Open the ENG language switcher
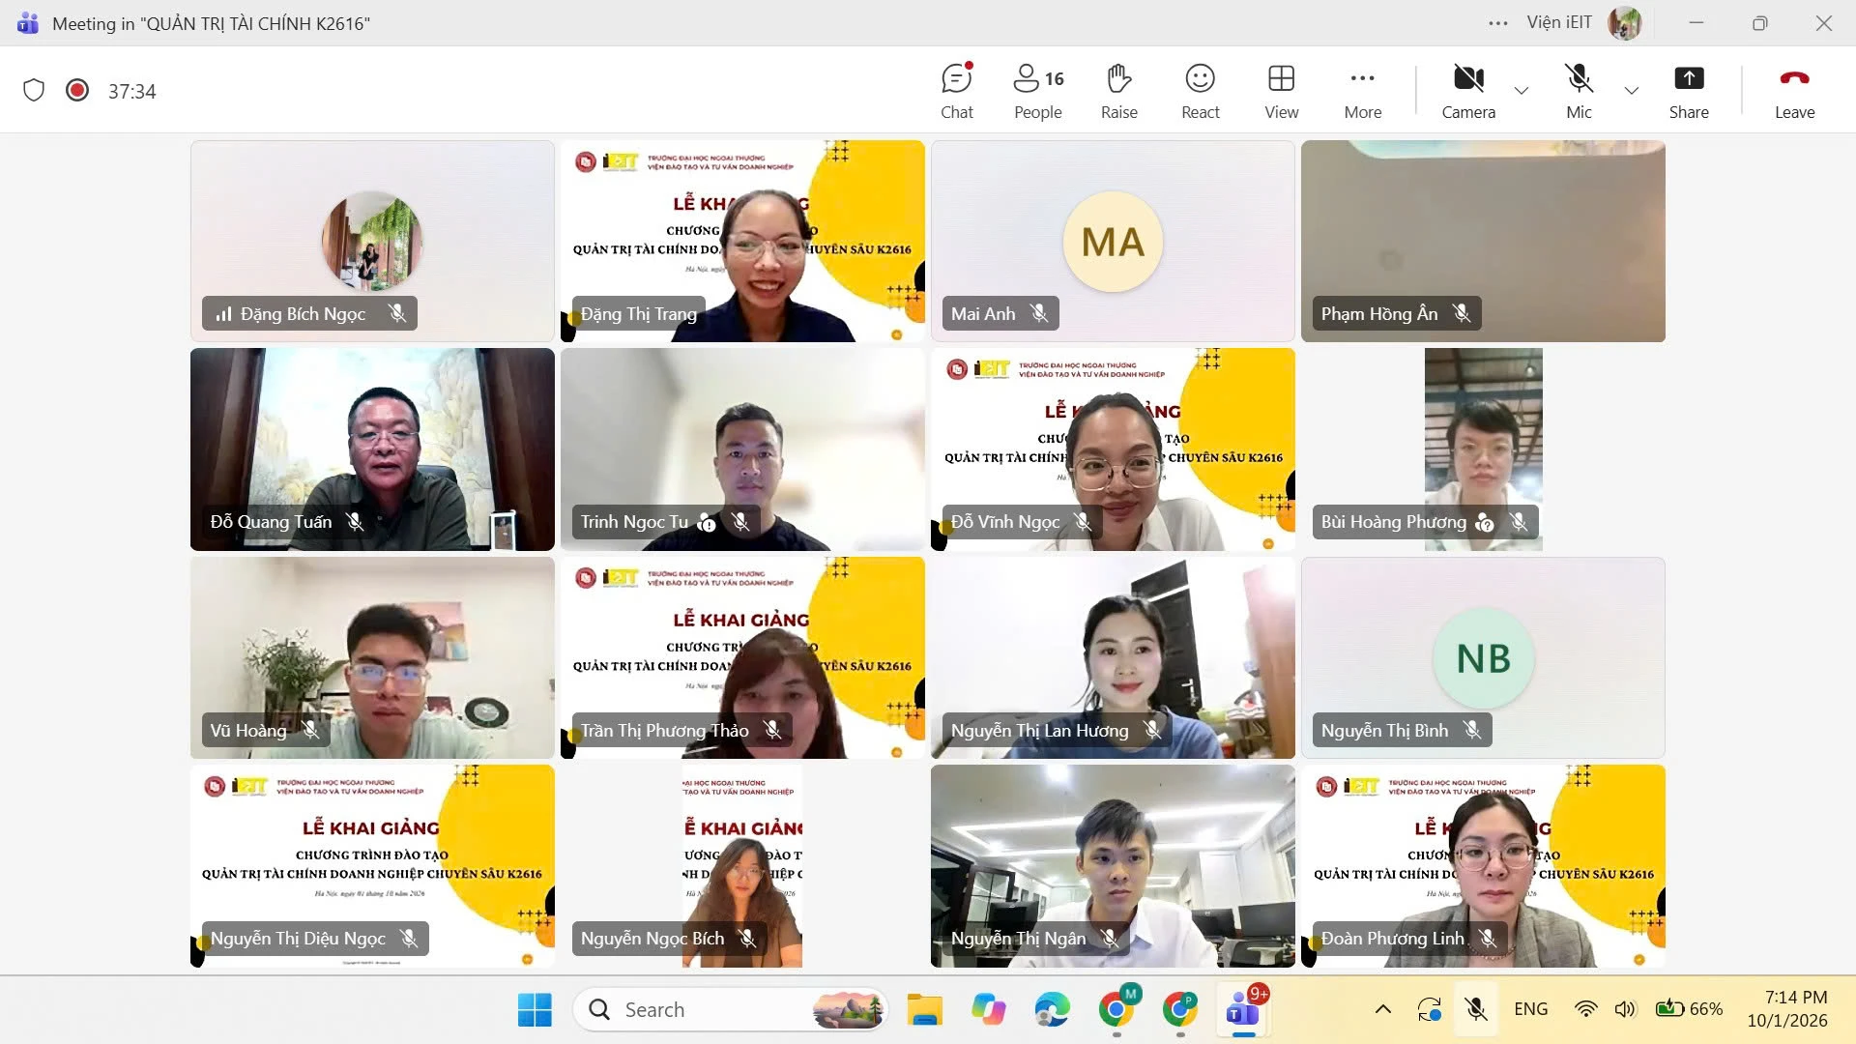Image resolution: width=1856 pixels, height=1044 pixels. tap(1530, 1009)
